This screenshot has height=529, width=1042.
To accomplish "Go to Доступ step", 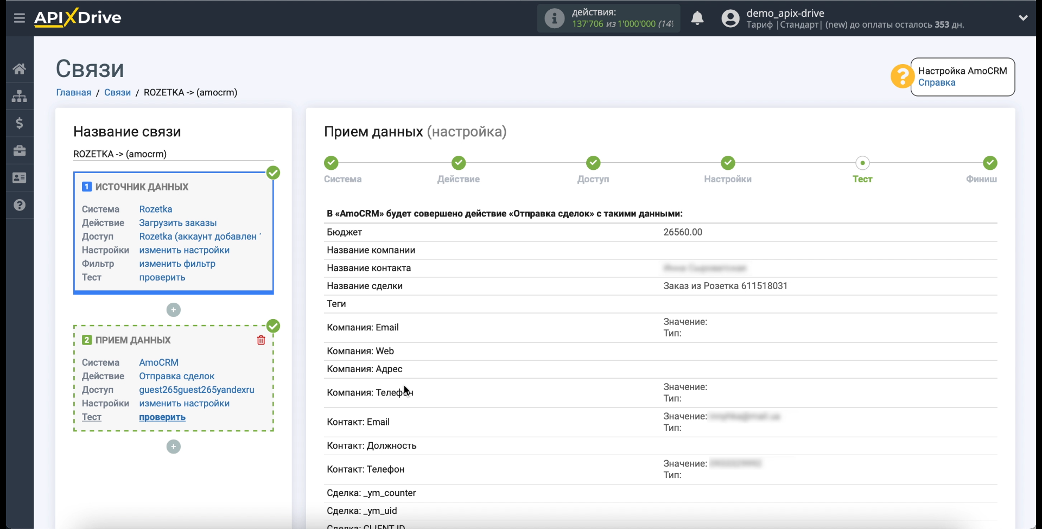I will 593,179.
